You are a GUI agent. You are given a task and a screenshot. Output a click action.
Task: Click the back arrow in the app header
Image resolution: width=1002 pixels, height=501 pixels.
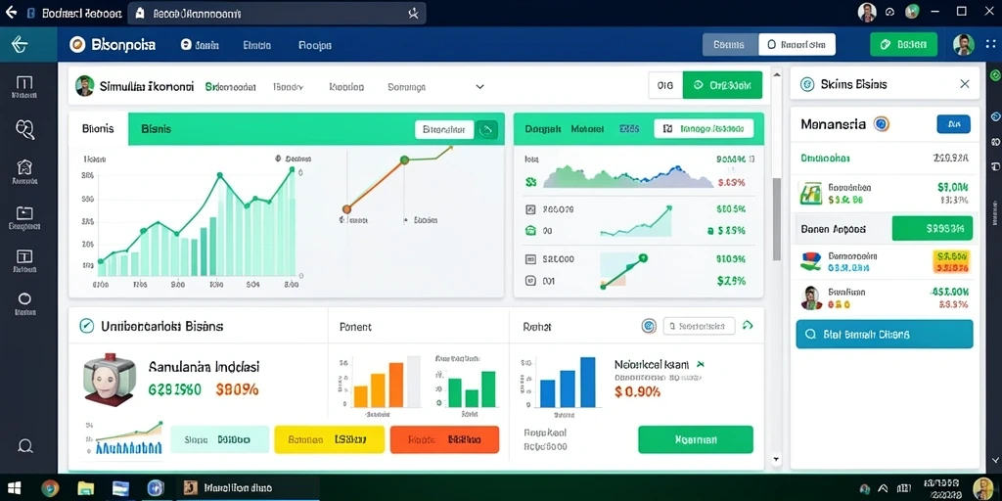(20, 44)
